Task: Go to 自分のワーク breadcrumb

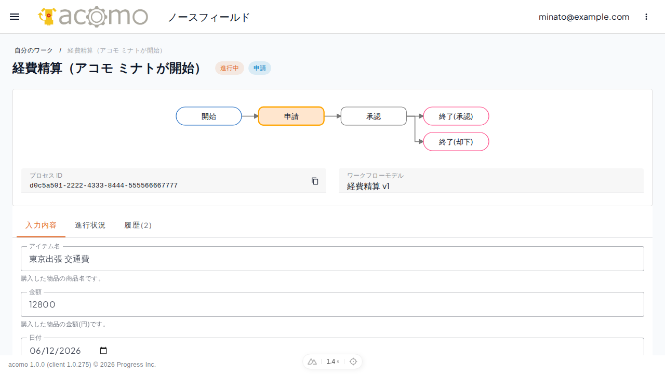Action: pos(34,50)
